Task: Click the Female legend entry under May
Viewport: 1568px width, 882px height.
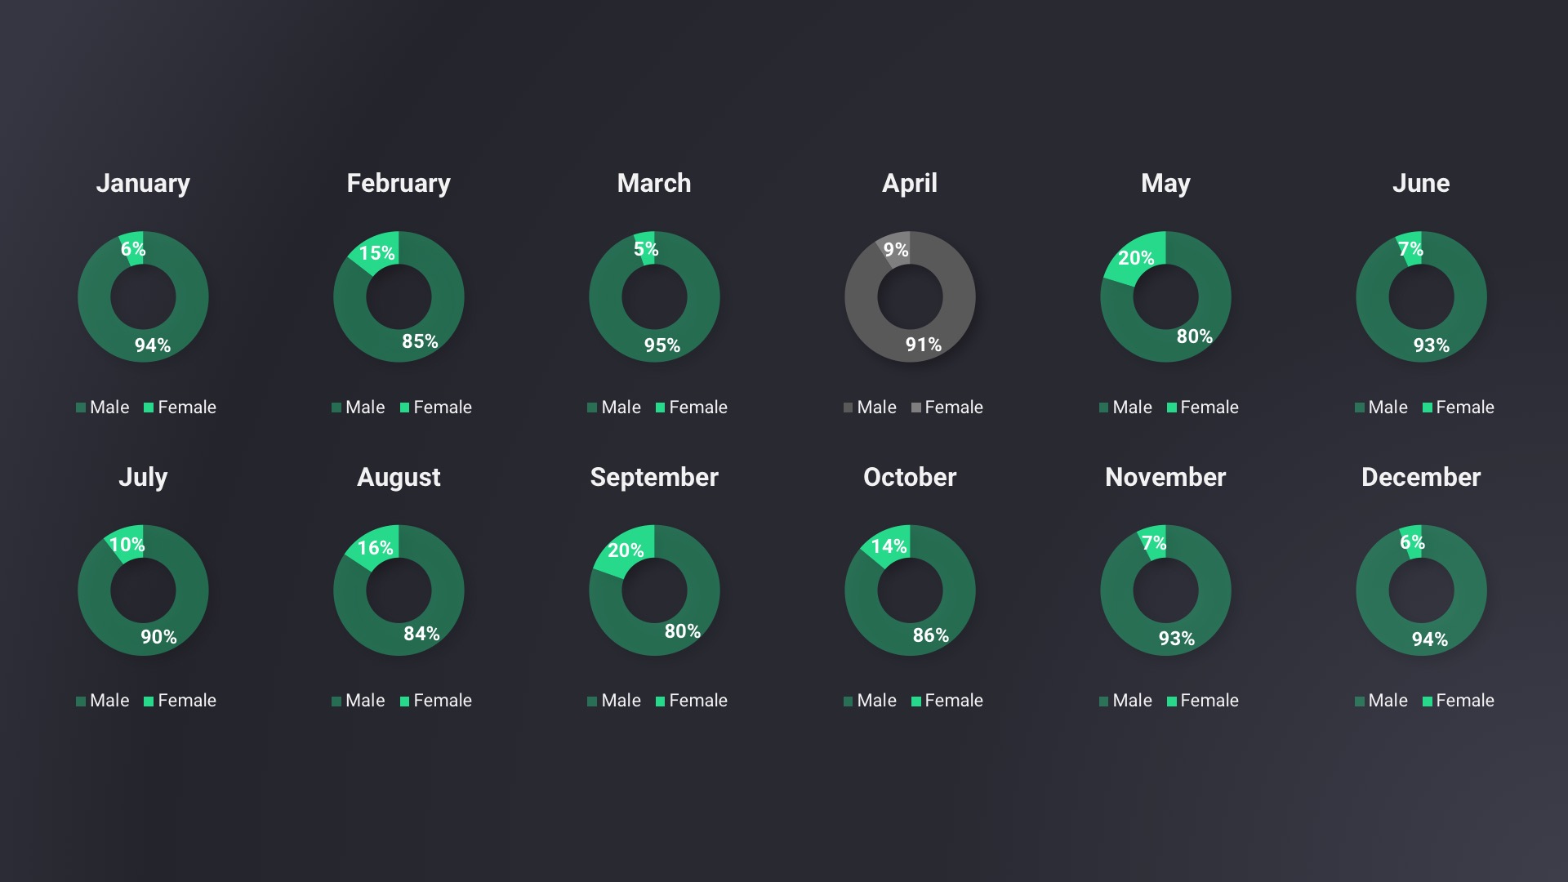Action: pos(1208,408)
